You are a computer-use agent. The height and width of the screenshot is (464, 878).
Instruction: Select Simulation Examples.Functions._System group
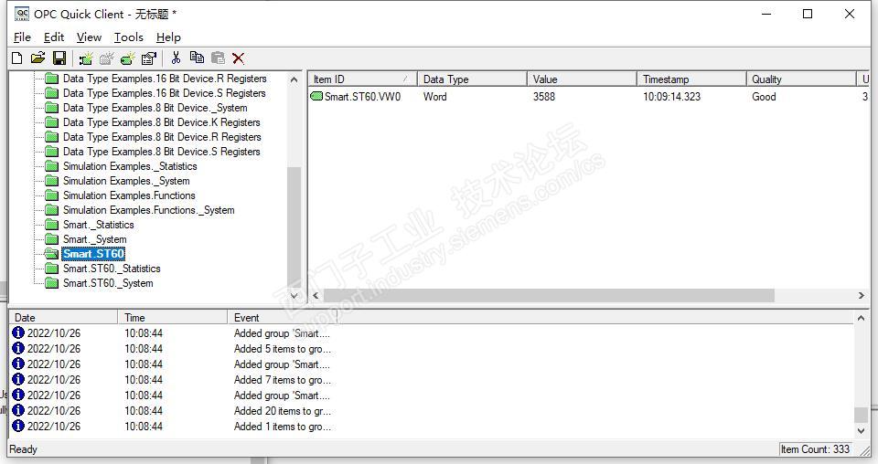pos(149,210)
